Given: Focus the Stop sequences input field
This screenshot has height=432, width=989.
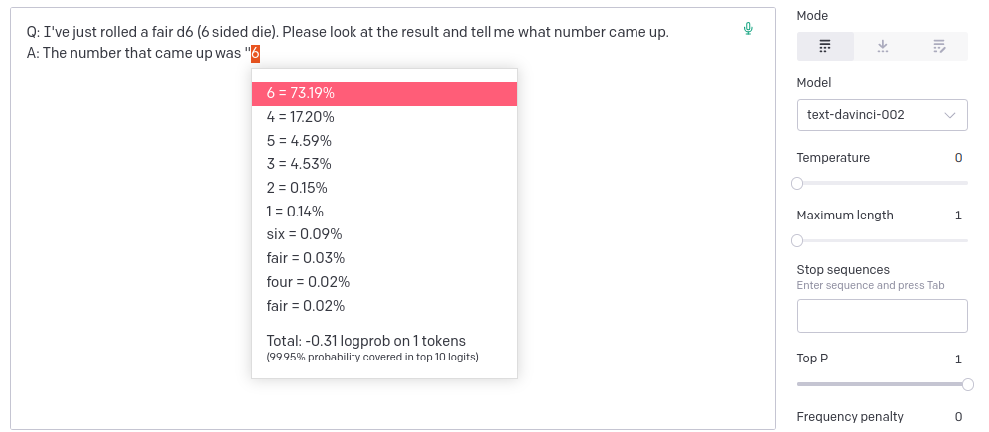Looking at the screenshot, I should (882, 316).
